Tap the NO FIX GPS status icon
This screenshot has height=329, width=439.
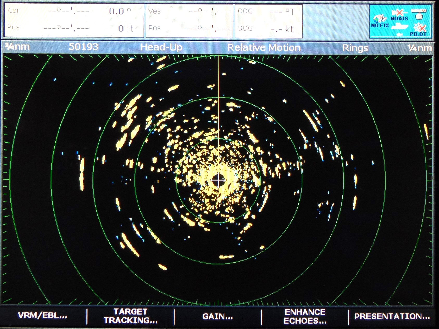click(380, 21)
